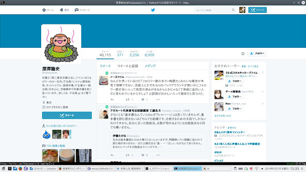Reply to the second tweet
Viewport: 306px width, 172px height.
tap(112, 155)
